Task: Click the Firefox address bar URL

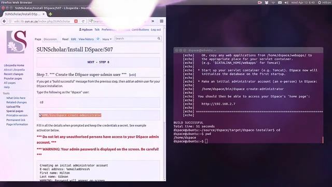Action: click(42, 21)
